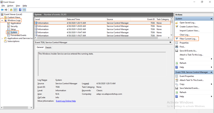The image size is (214, 113).
Task: Open the View submenu arrow in Actions
Action: click(211, 59)
